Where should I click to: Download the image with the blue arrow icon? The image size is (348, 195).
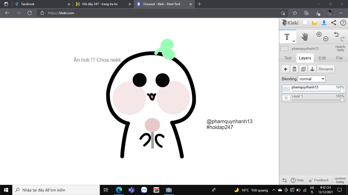(x=324, y=23)
